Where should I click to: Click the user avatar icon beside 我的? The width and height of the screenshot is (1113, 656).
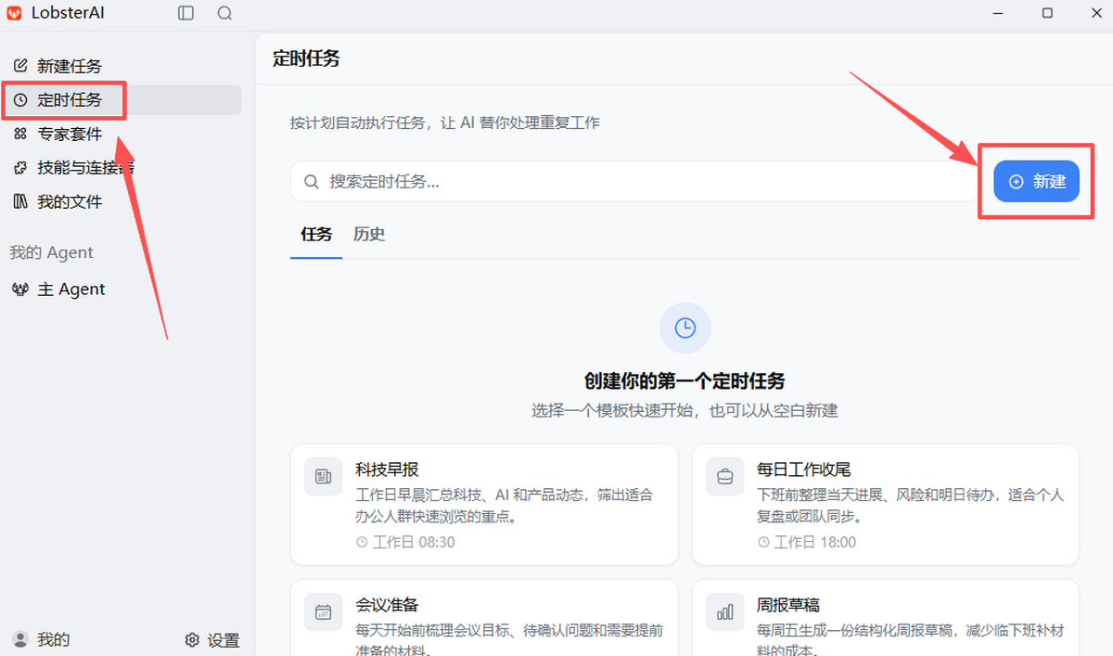pyautogui.click(x=19, y=639)
